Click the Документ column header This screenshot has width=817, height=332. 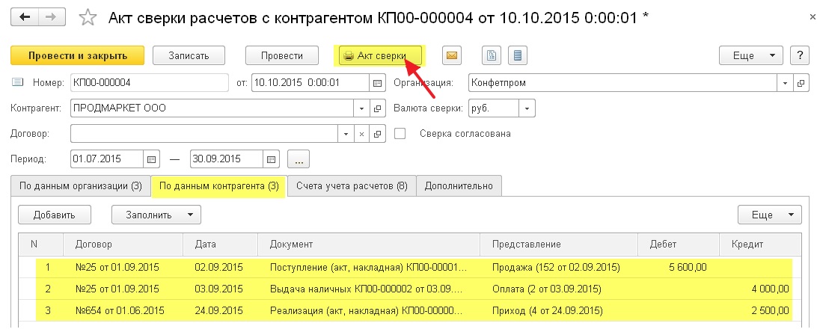point(368,244)
